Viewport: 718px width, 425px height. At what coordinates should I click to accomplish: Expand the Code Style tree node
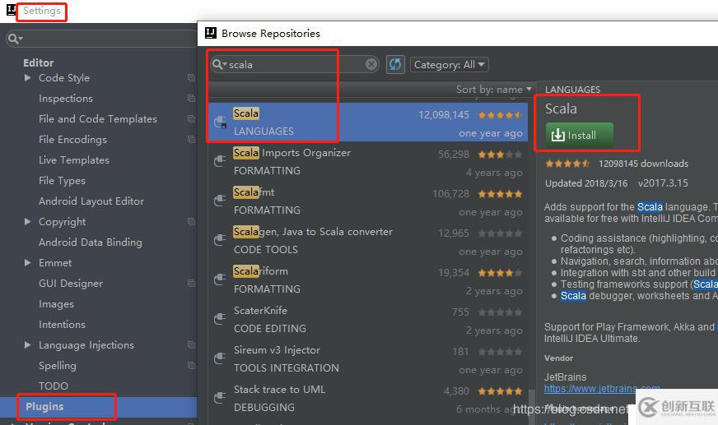27,78
